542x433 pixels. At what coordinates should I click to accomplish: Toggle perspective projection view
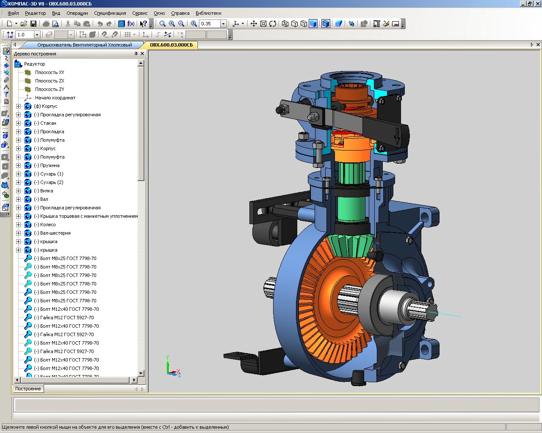point(338,24)
